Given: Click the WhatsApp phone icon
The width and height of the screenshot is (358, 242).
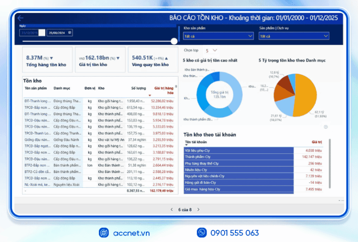Looking at the screenshot, I should 202,232.
